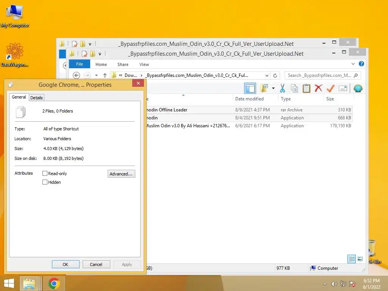The height and width of the screenshot is (291, 388).
Task: Open the File menu in Explorer
Action: pyautogui.click(x=80, y=64)
